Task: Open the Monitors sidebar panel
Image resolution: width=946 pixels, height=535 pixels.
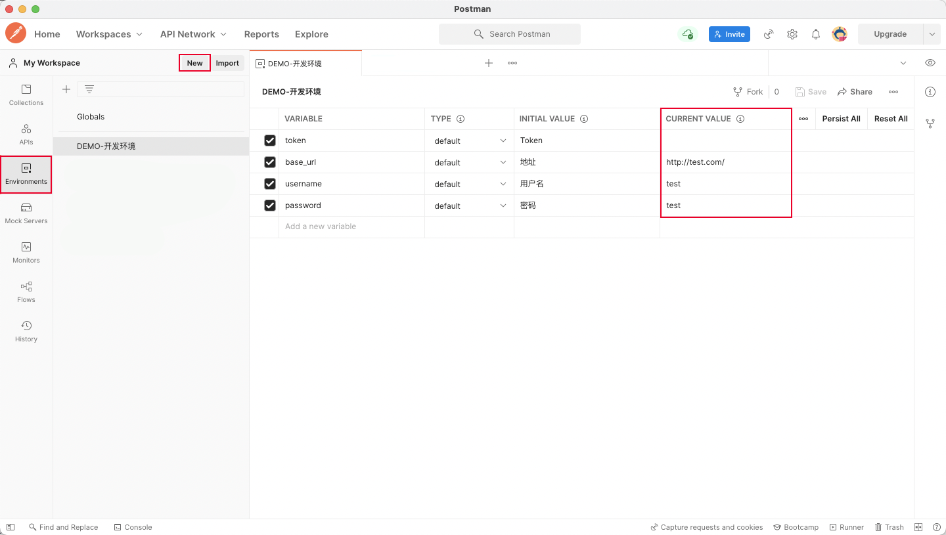Action: pos(26,253)
